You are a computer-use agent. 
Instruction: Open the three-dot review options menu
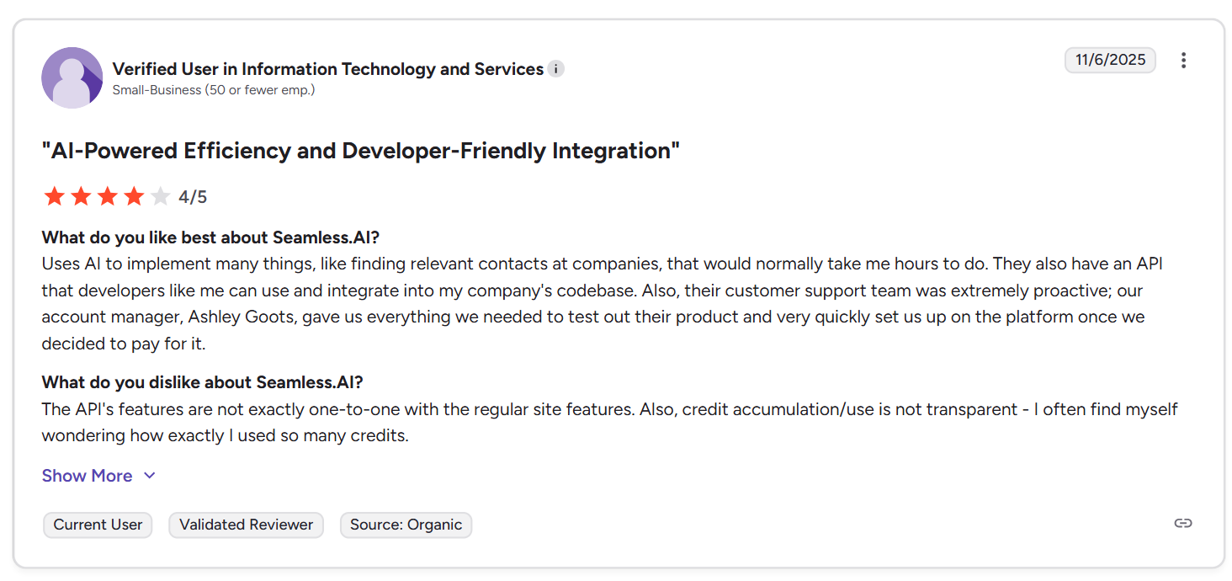1183,61
